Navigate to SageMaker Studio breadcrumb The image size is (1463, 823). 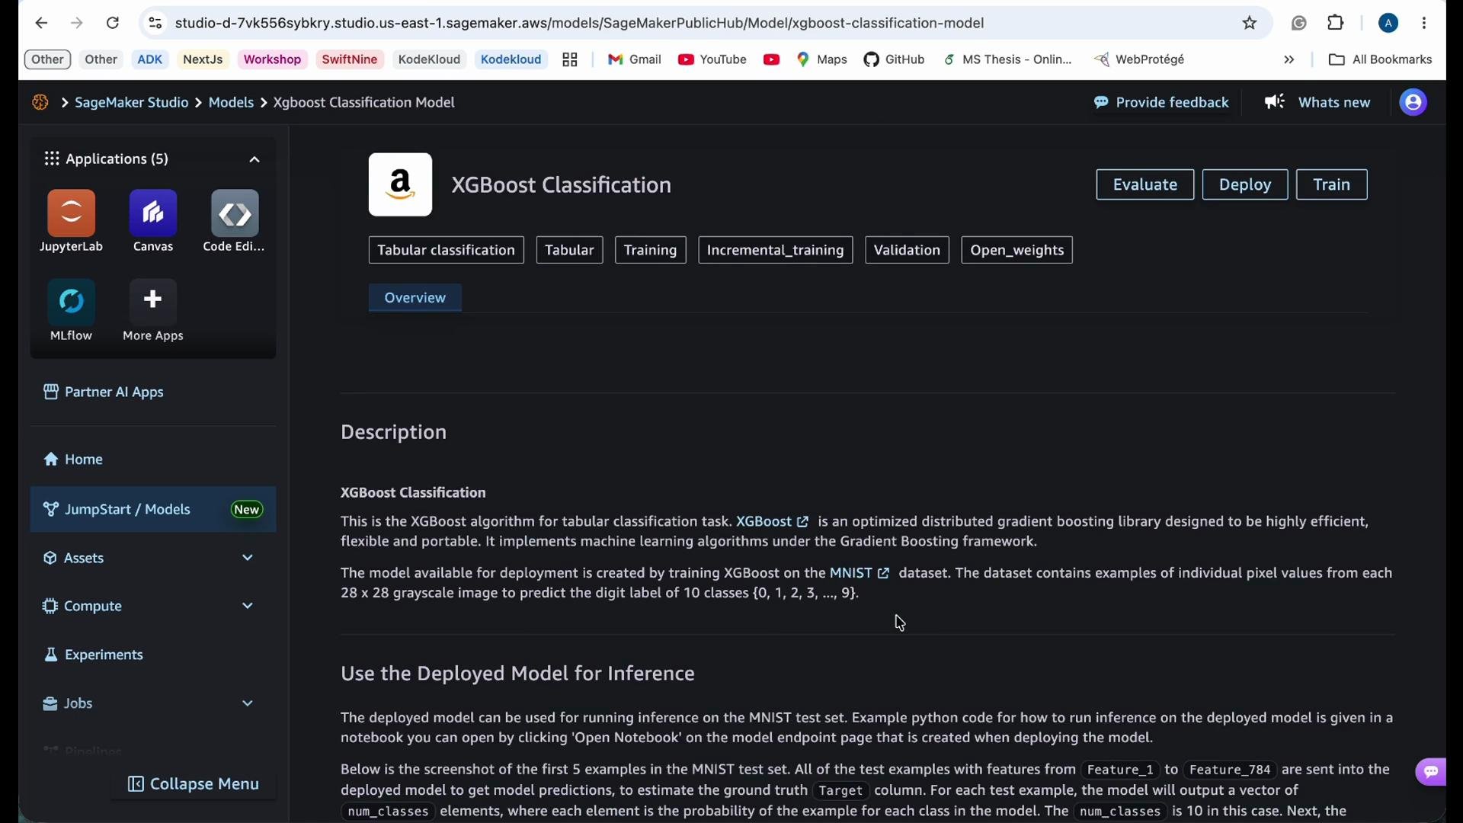point(131,102)
